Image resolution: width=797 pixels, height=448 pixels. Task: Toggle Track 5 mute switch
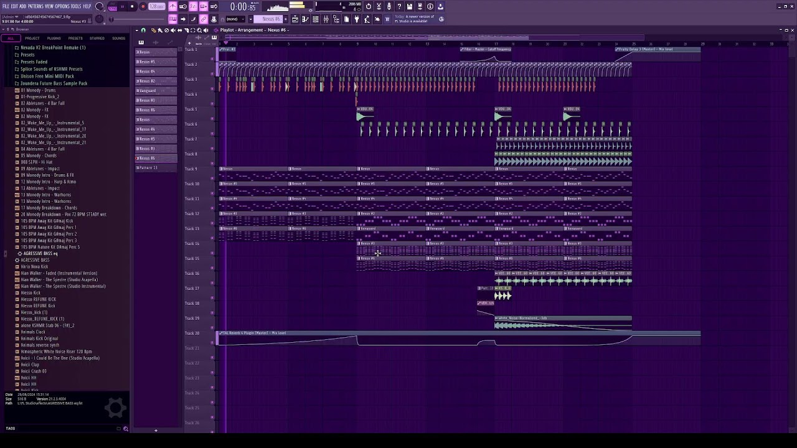tap(212, 119)
